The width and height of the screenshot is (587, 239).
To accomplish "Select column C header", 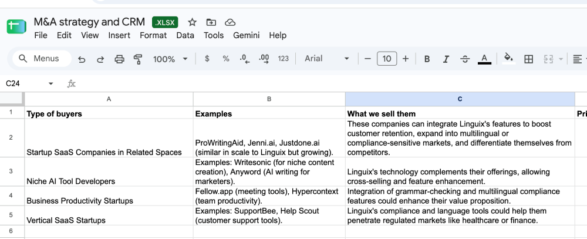I will point(460,99).
